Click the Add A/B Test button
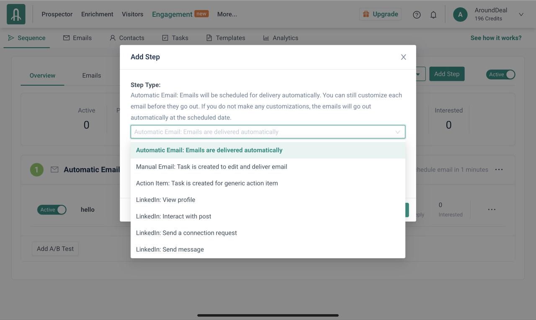Screen dimensions: 536x320 pyautogui.click(x=55, y=249)
